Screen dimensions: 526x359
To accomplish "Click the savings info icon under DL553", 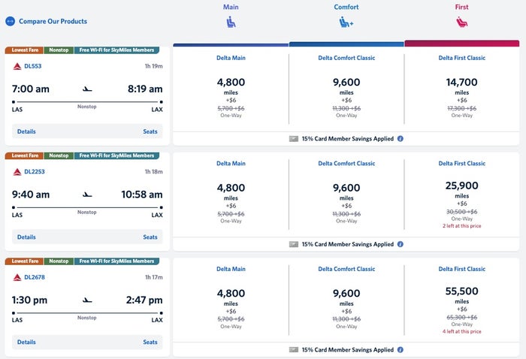I will (401, 139).
